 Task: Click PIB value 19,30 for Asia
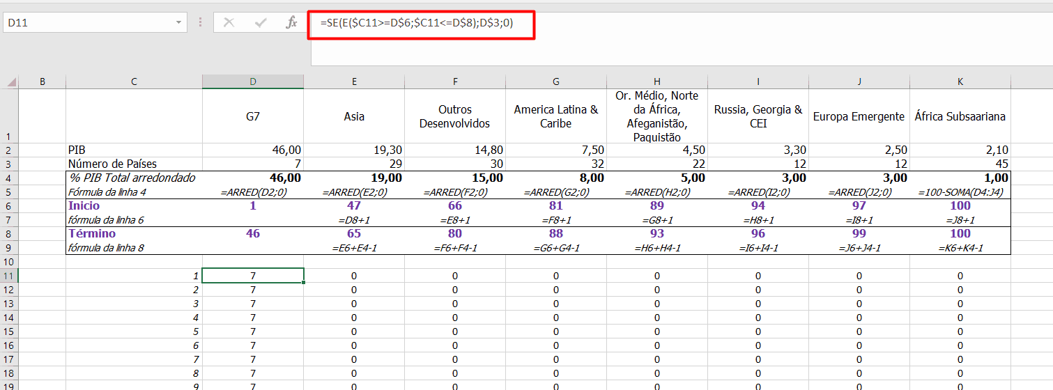(x=354, y=150)
